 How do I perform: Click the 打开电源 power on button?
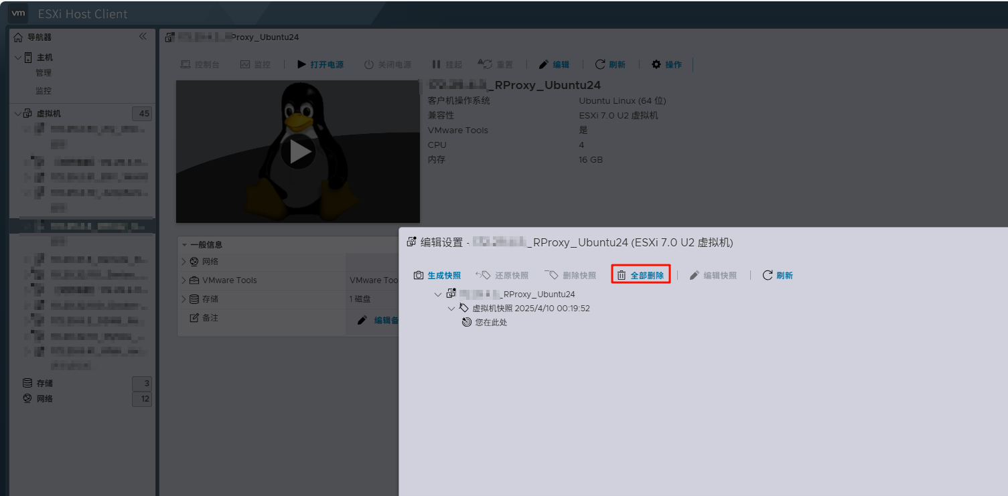(320, 64)
